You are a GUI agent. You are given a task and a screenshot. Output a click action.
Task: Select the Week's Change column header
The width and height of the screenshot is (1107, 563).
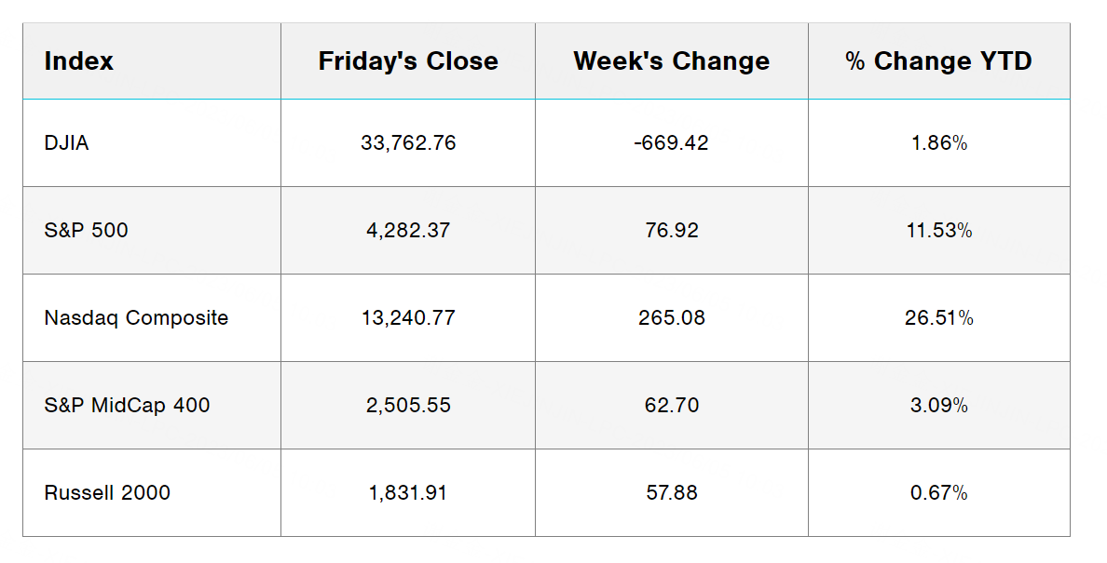pos(672,61)
